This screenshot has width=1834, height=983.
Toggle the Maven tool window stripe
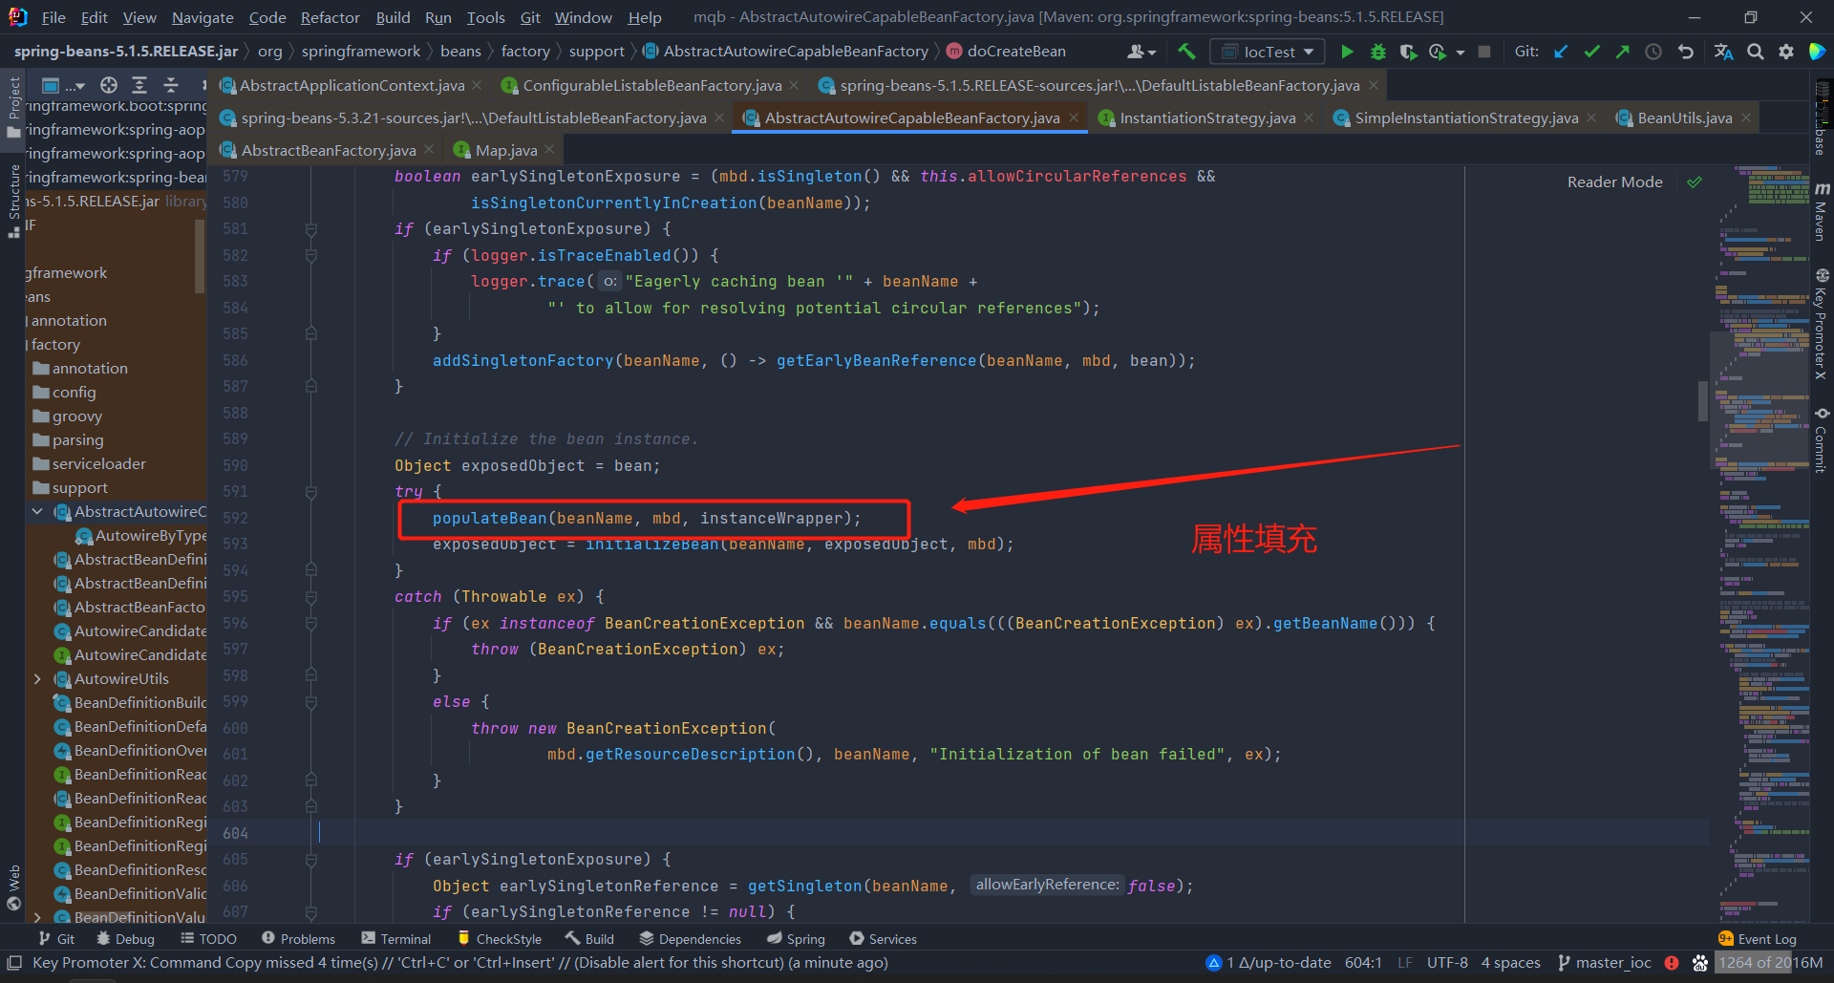[x=1821, y=212]
